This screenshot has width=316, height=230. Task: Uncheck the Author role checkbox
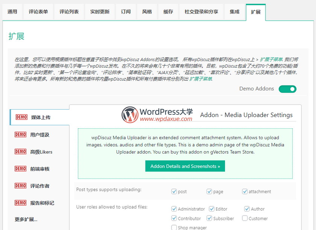tap(247, 209)
